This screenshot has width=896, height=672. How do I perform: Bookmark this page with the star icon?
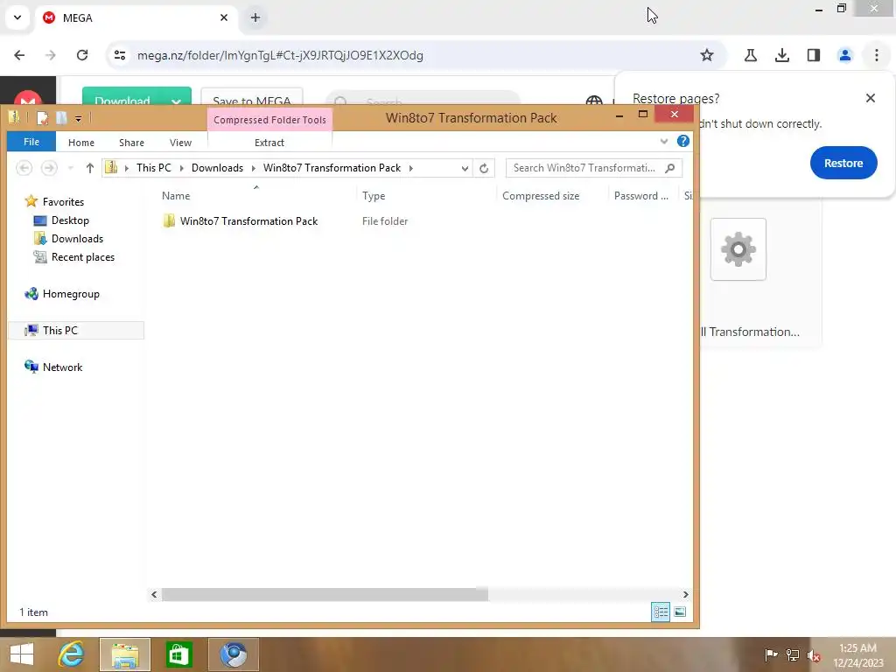(707, 55)
